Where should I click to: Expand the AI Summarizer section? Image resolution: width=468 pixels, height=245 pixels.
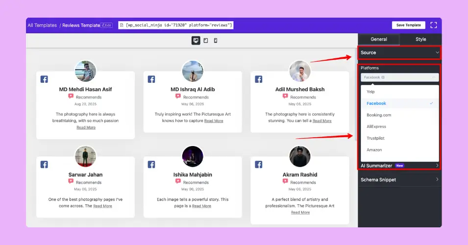(399, 166)
